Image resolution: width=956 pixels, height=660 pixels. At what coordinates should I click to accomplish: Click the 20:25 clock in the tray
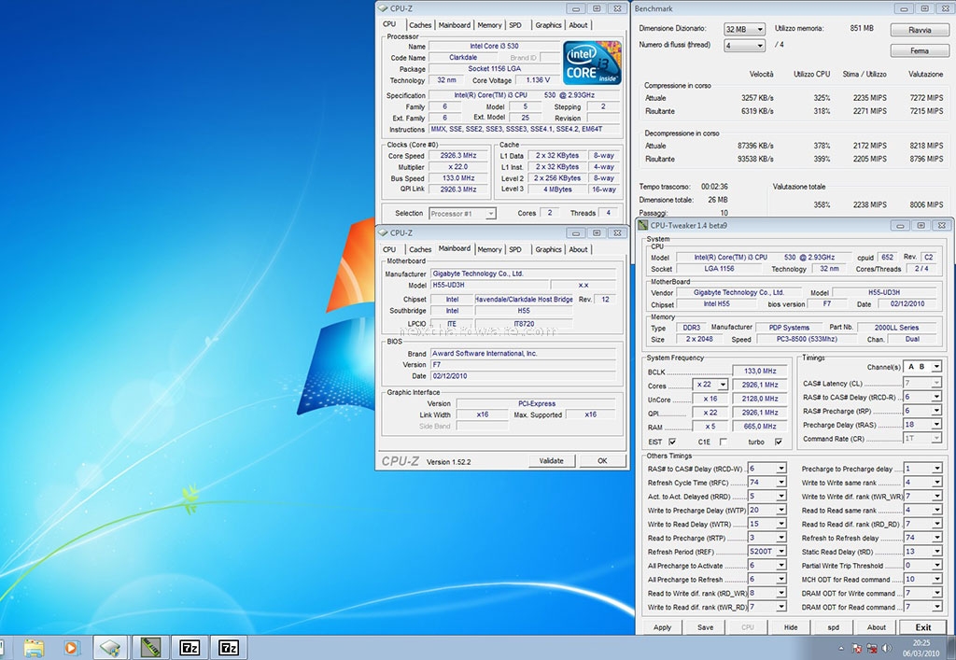(x=921, y=643)
